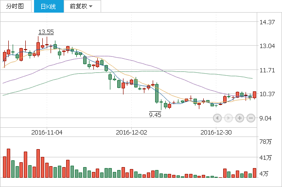
Task: Click the last red volume bar on the right
Action: (254, 173)
